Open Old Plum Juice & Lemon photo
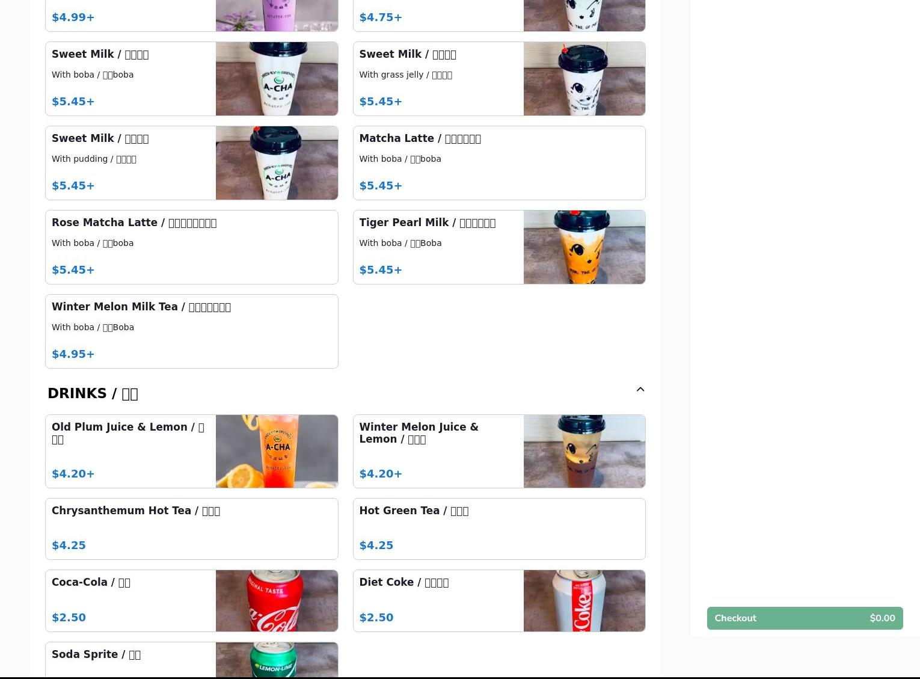Image resolution: width=920 pixels, height=679 pixels. [277, 451]
